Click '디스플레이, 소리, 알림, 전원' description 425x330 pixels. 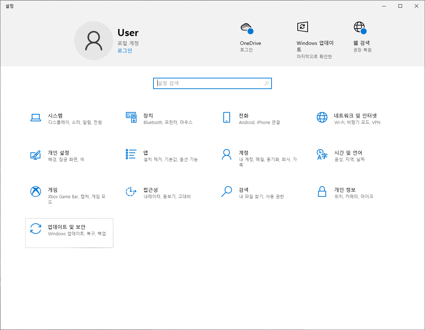pyautogui.click(x=75, y=123)
